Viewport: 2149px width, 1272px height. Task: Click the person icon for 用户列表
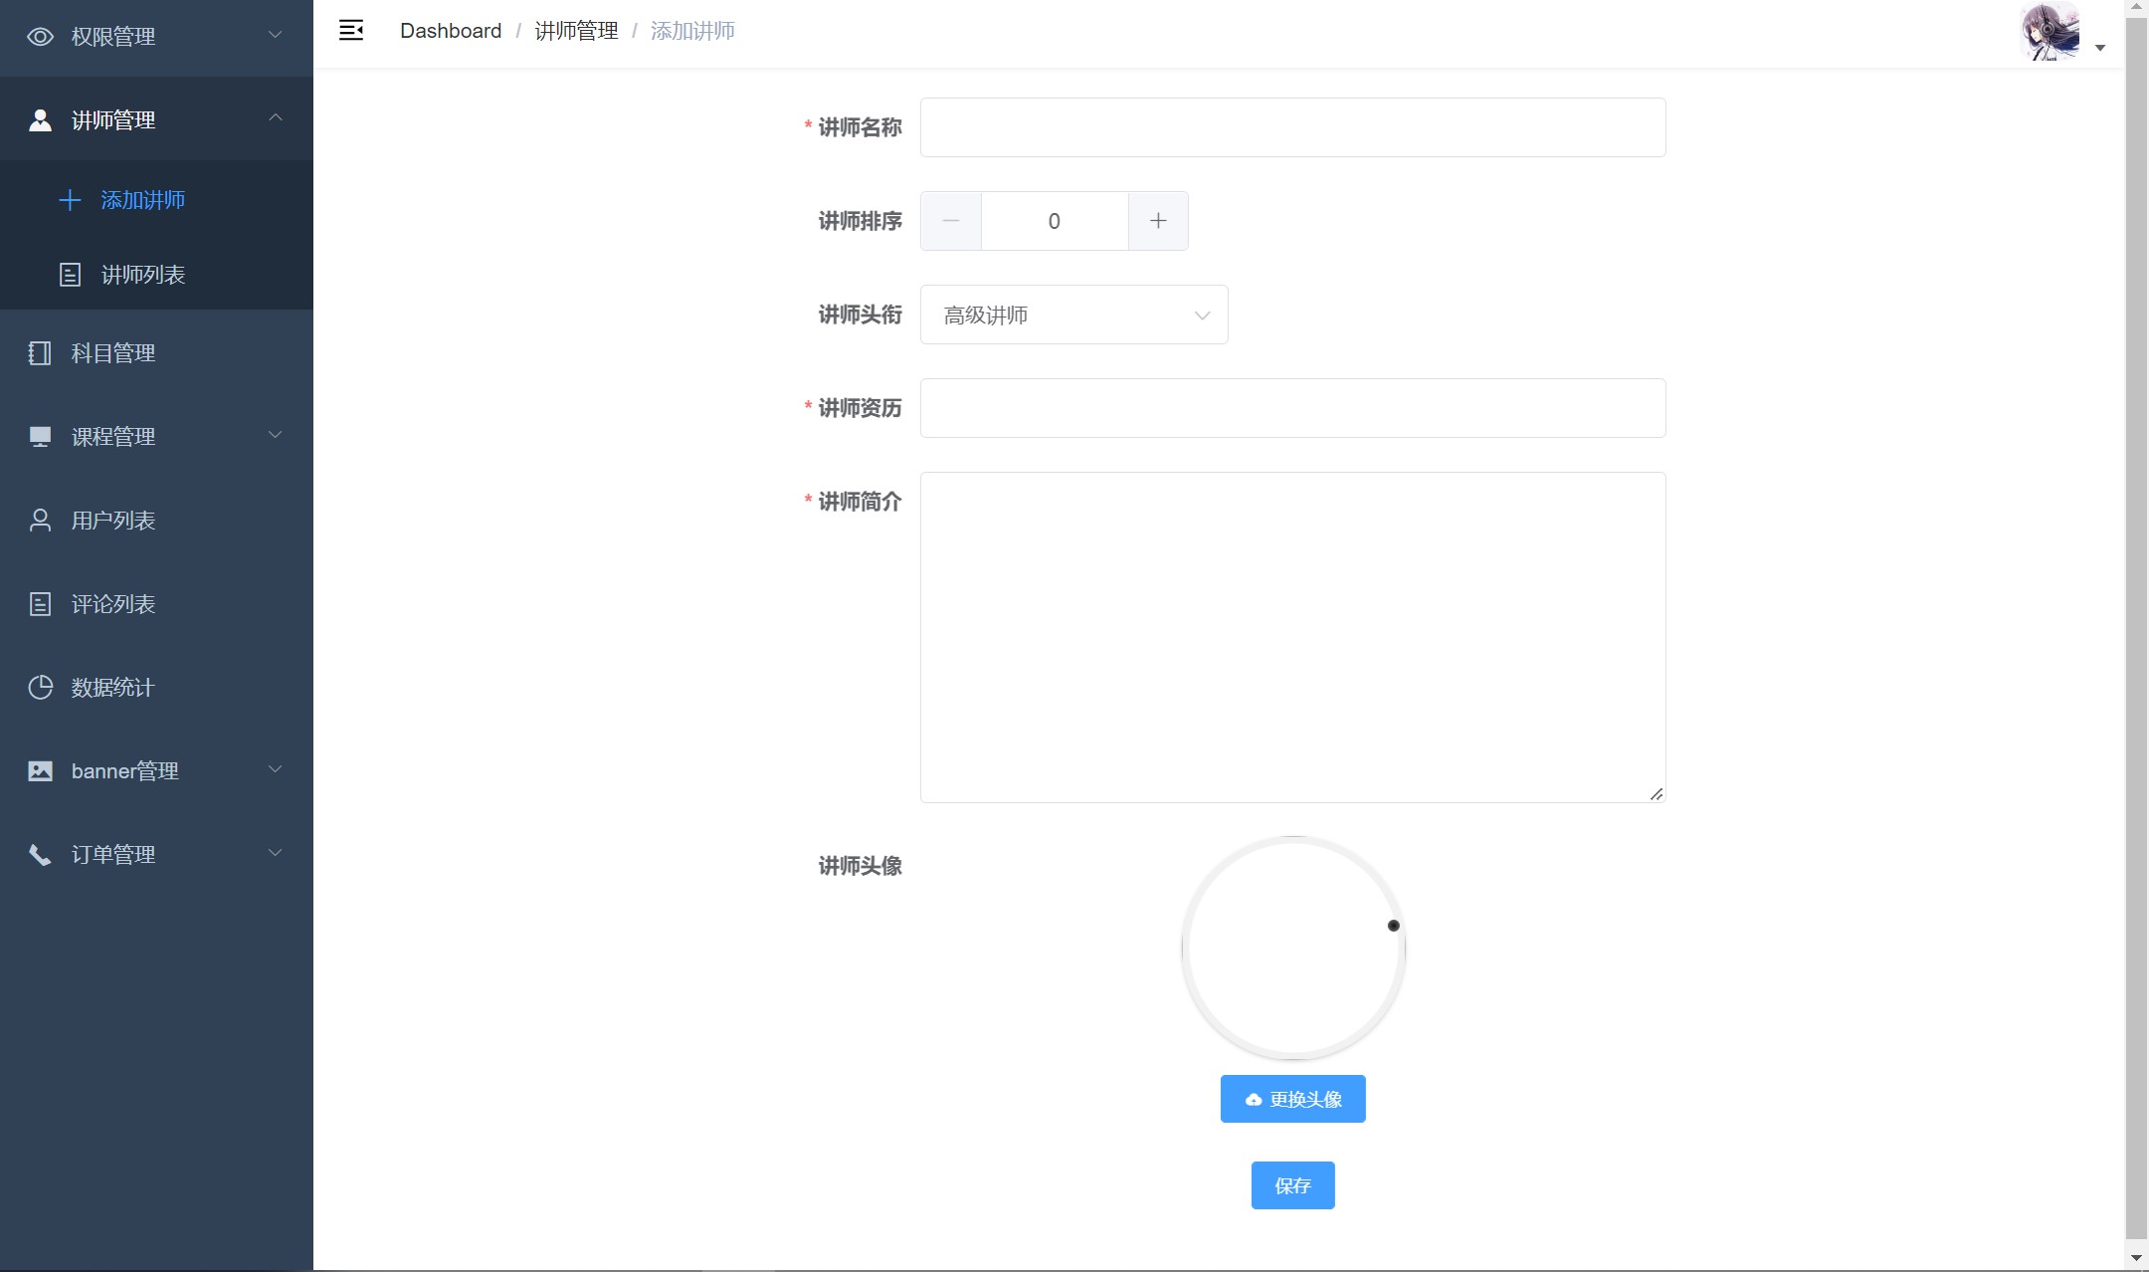point(40,521)
